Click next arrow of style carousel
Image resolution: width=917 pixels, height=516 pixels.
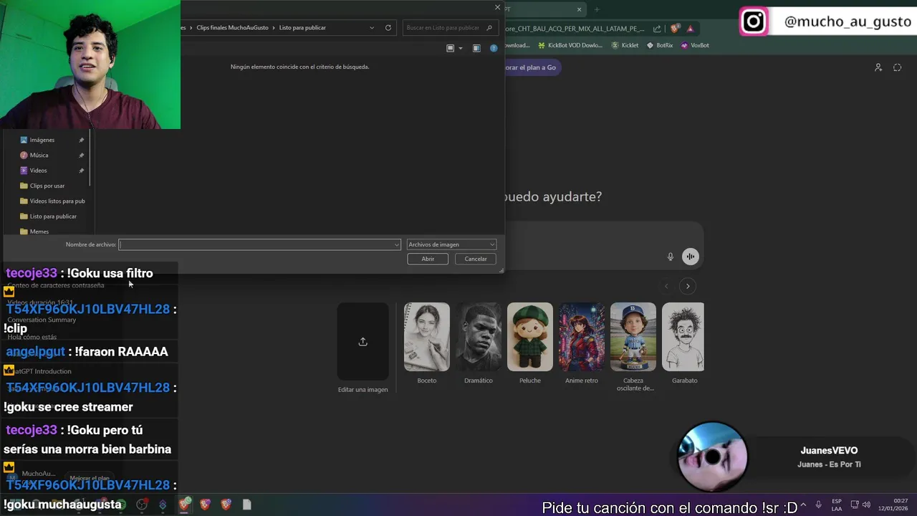(688, 286)
